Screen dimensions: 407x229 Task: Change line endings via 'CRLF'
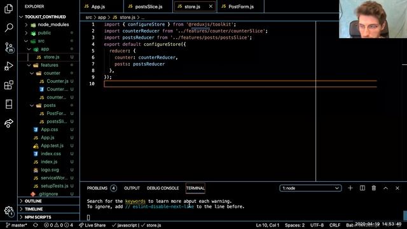(x=335, y=225)
